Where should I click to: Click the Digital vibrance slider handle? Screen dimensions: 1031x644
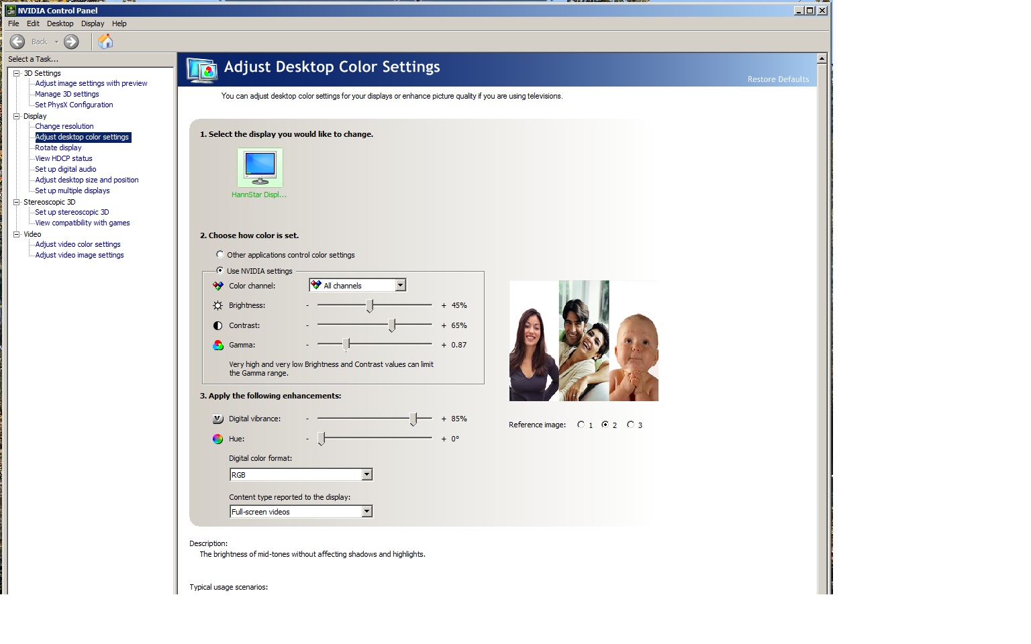coord(413,419)
